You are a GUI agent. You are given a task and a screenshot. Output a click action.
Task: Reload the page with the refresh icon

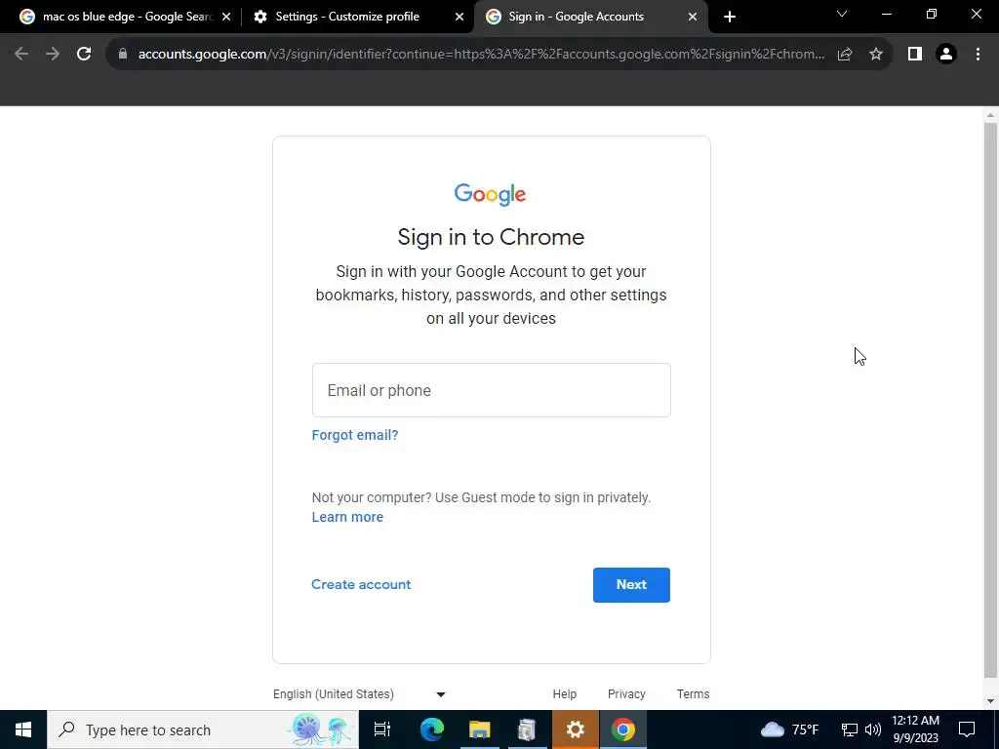point(84,55)
